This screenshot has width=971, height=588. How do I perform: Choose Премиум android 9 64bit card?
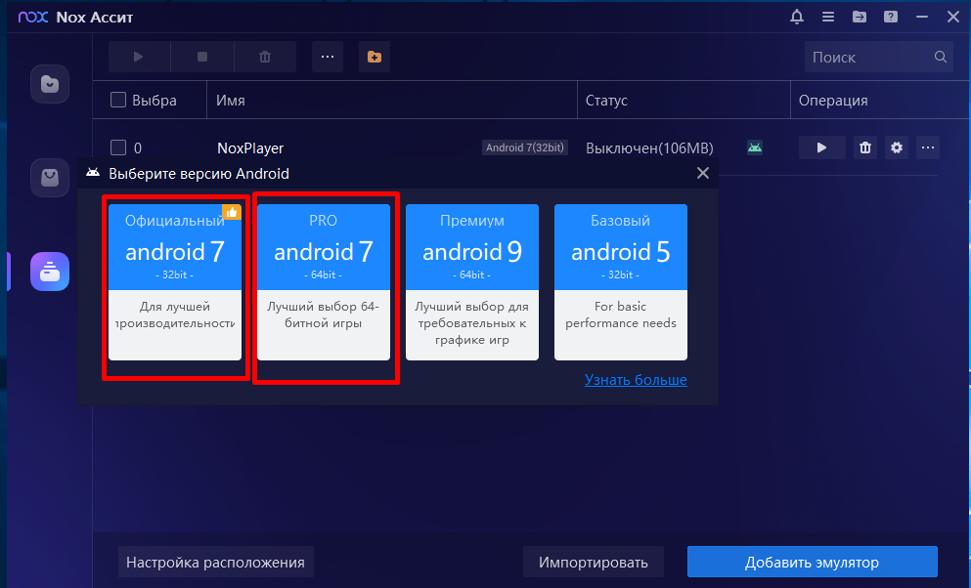472,282
